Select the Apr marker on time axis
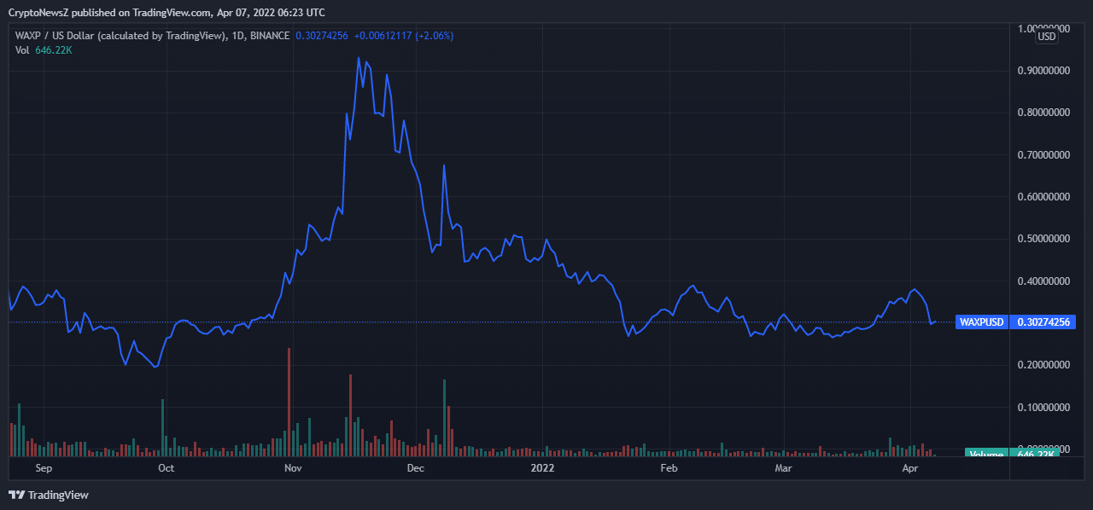The width and height of the screenshot is (1093, 510). [x=909, y=468]
